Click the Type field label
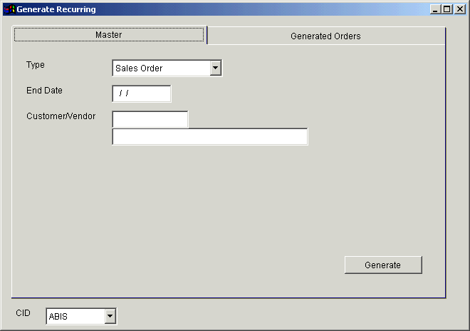470x331 pixels. (x=36, y=65)
